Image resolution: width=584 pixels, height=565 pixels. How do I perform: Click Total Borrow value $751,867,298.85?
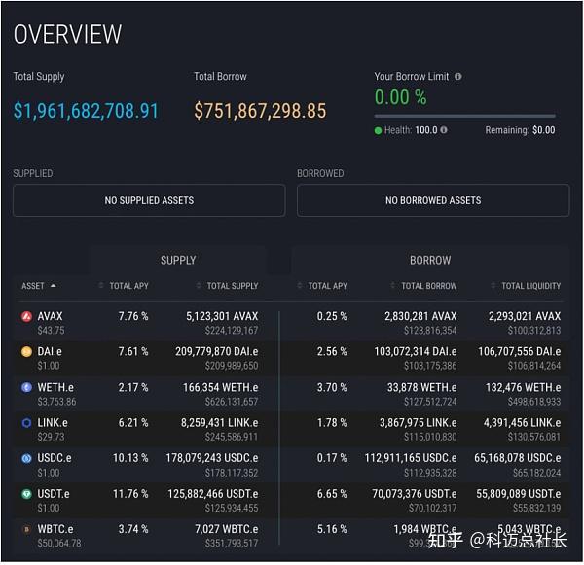coord(260,111)
